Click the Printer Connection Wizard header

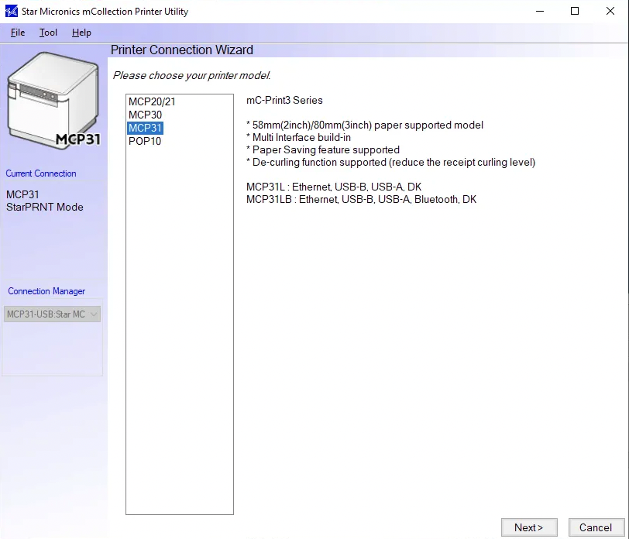184,50
